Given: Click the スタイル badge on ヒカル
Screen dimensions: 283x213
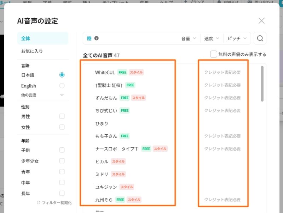Looking at the screenshot, I should tap(118, 162).
